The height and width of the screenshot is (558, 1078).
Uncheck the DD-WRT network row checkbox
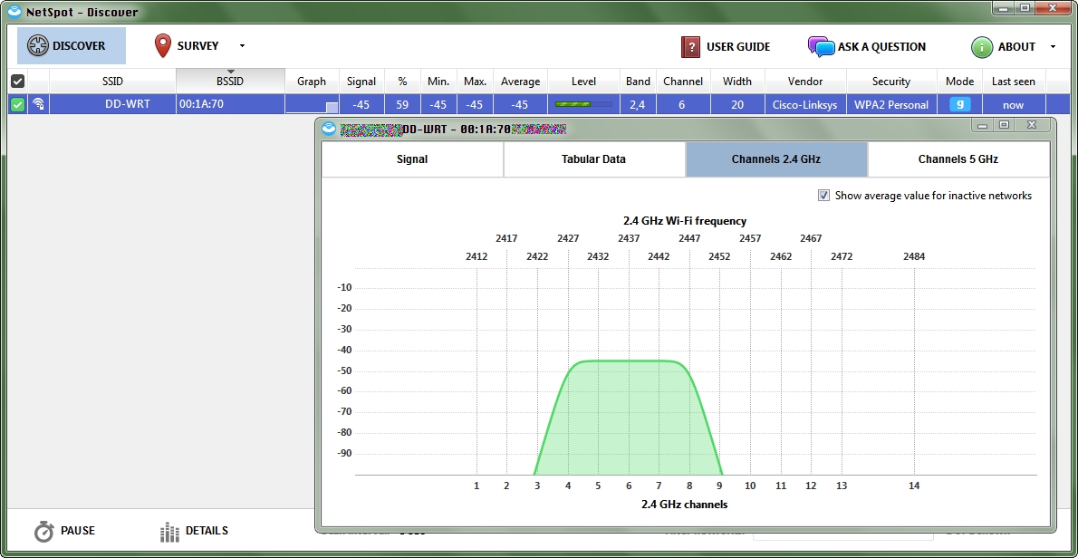pyautogui.click(x=18, y=104)
